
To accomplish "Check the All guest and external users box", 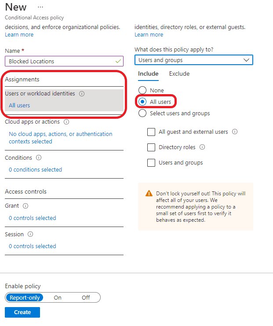I will coord(151,132).
